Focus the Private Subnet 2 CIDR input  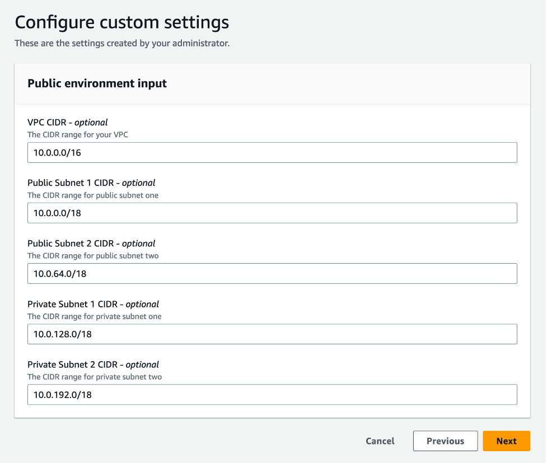pyautogui.click(x=272, y=394)
